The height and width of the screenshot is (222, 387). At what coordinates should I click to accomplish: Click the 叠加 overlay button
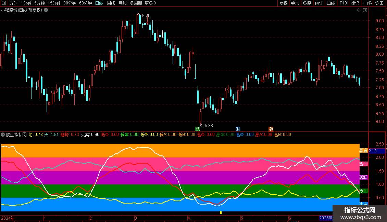[x=295, y=3]
